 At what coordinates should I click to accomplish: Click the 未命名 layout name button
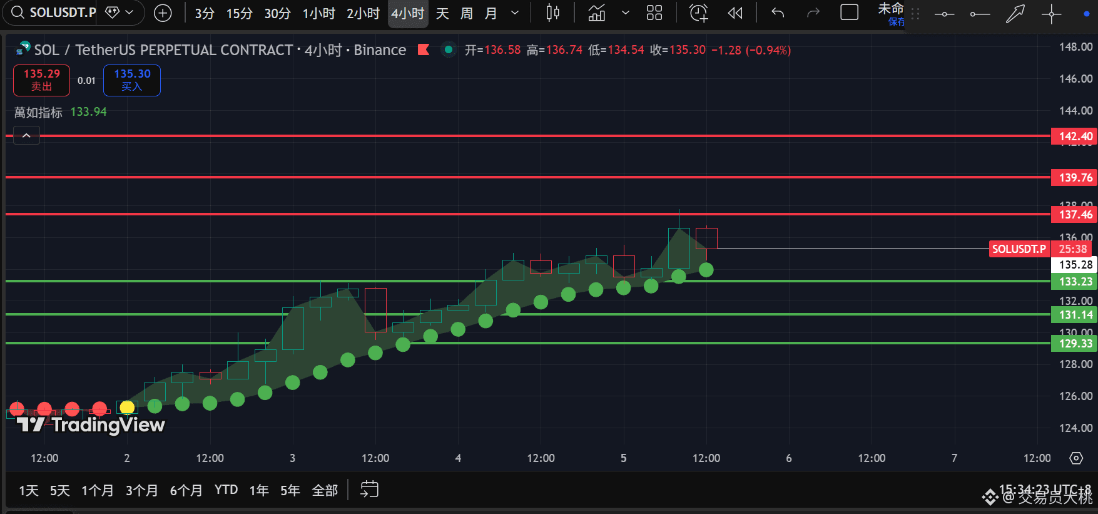coord(891,14)
